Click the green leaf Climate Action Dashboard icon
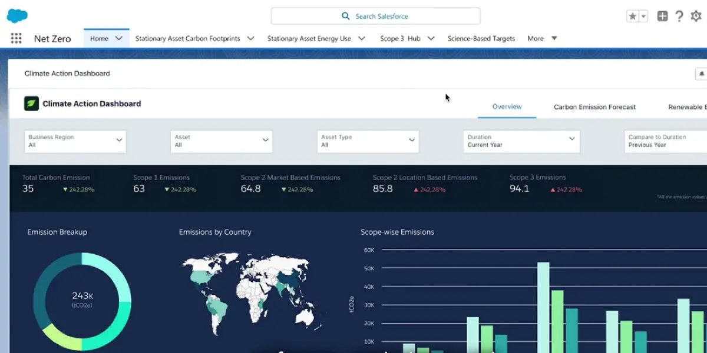This screenshot has width=707, height=353. [x=31, y=104]
